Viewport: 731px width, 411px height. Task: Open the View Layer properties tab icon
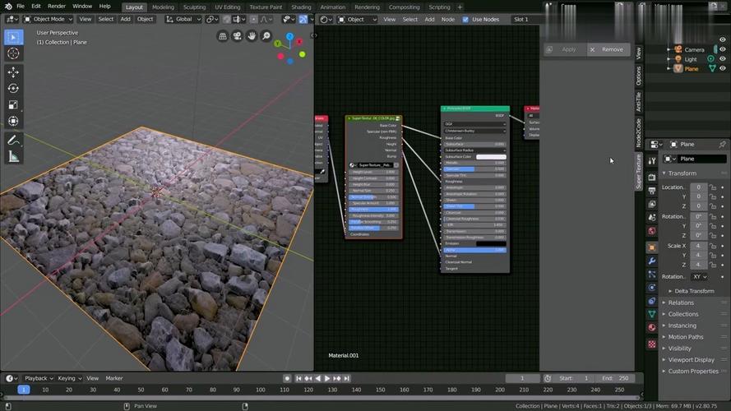tap(652, 204)
